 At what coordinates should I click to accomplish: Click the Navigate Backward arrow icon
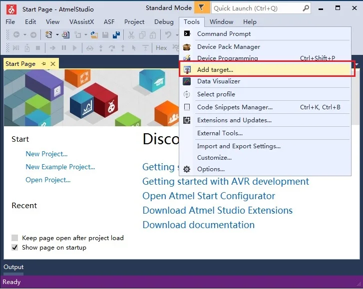pyautogui.click(x=16, y=35)
